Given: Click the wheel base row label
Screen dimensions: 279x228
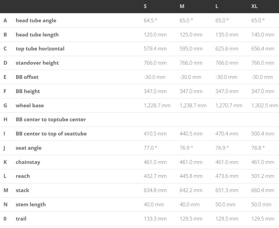Looking at the screenshot, I should coord(30,105).
